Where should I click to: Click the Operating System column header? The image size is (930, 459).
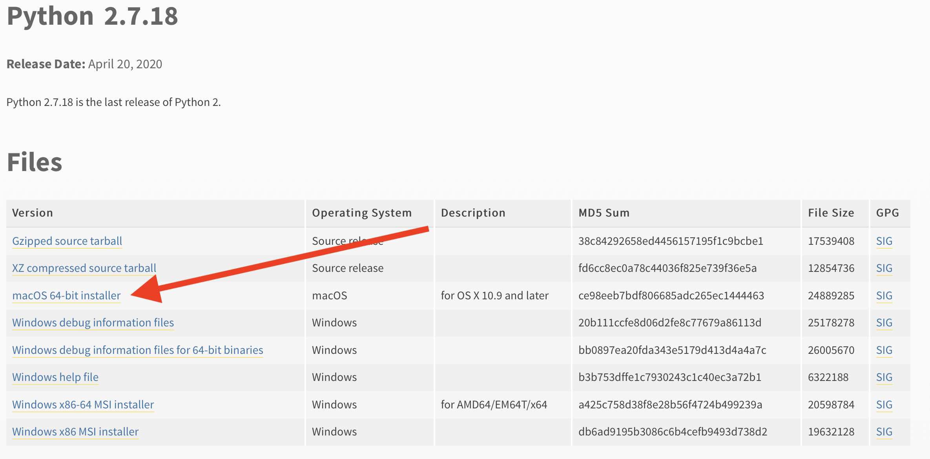361,213
